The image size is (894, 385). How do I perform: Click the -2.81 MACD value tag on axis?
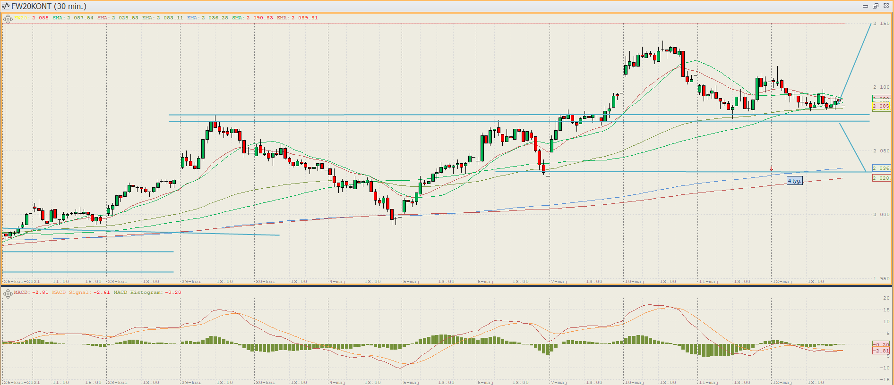pyautogui.click(x=881, y=351)
